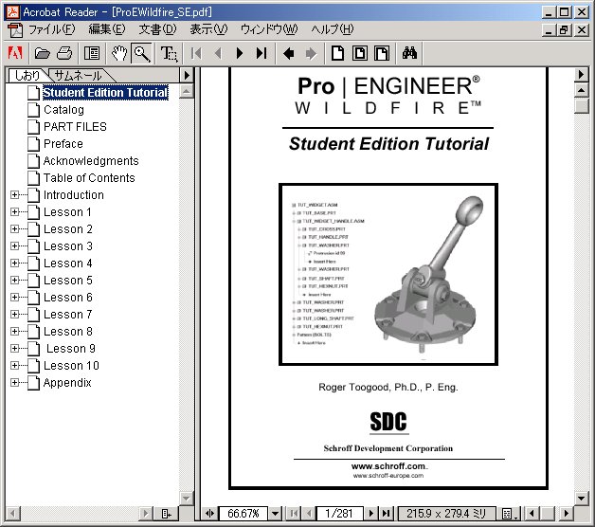This screenshot has height=527, width=595.
Task: Go to previous page toolbar icon
Action: click(218, 53)
